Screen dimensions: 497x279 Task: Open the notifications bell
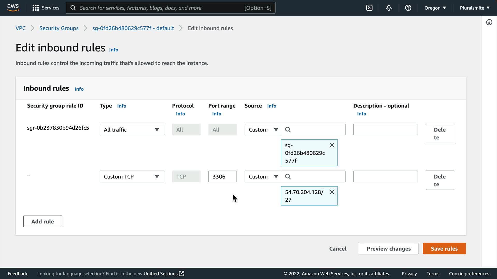click(389, 8)
